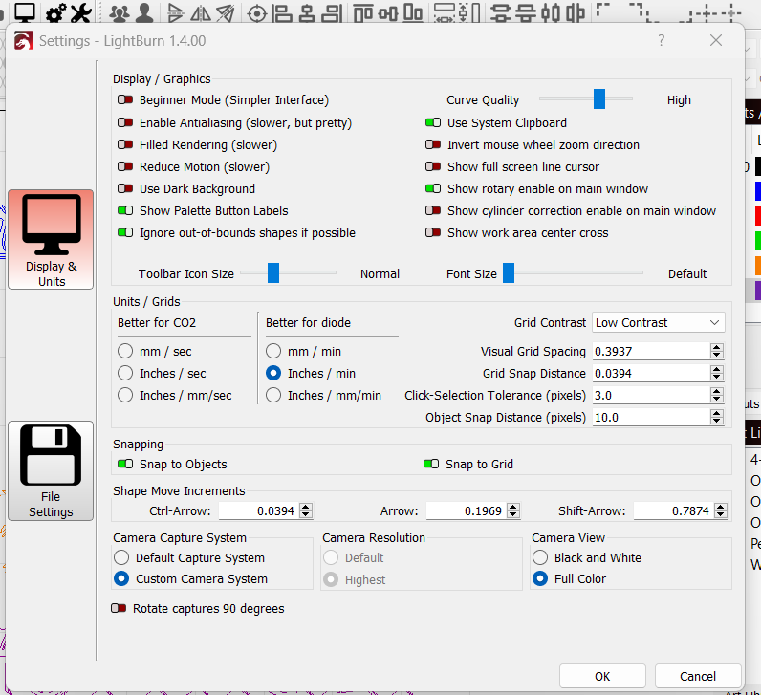Select mm / sec units
This screenshot has height=695, width=761.
(x=125, y=351)
